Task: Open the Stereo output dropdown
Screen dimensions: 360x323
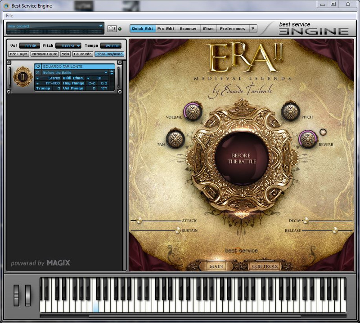Action: click(37, 78)
